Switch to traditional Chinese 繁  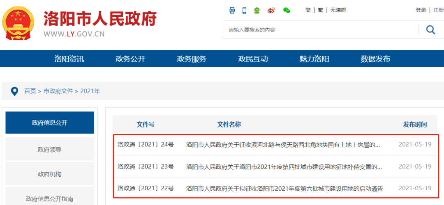(x=320, y=10)
